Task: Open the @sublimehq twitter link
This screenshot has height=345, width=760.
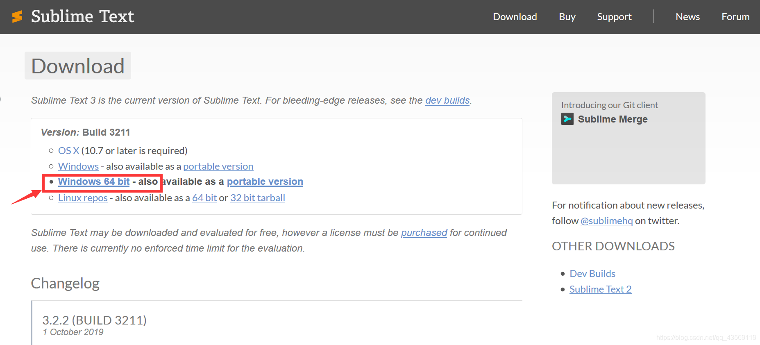Action: click(607, 221)
